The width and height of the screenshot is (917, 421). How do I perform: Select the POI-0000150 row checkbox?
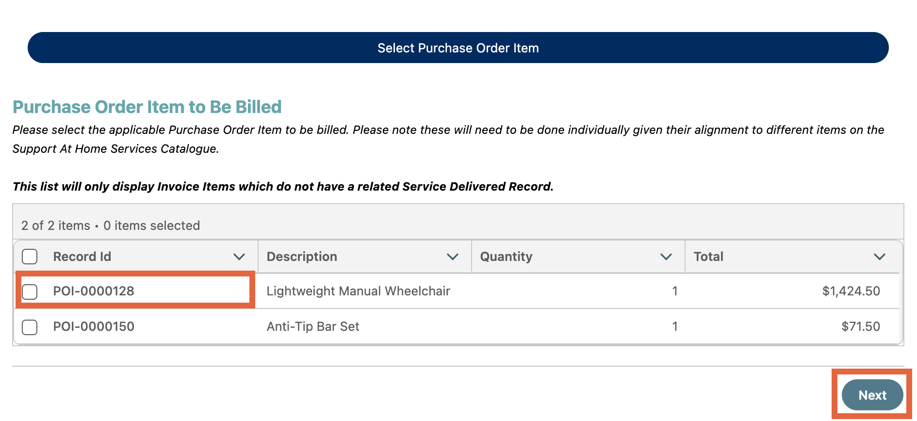coord(30,327)
